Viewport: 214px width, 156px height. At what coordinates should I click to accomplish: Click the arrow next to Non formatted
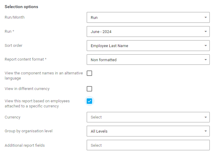pos(206,60)
